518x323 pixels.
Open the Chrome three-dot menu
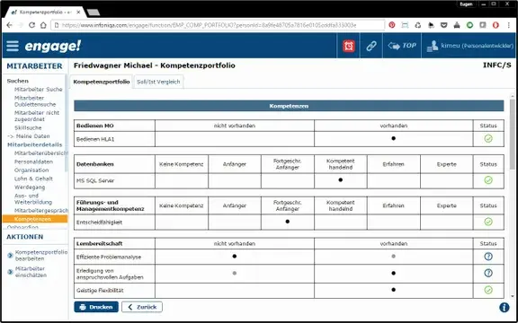pyautogui.click(x=509, y=25)
